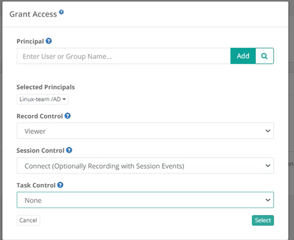Click the Task Control label text

coord(36,185)
